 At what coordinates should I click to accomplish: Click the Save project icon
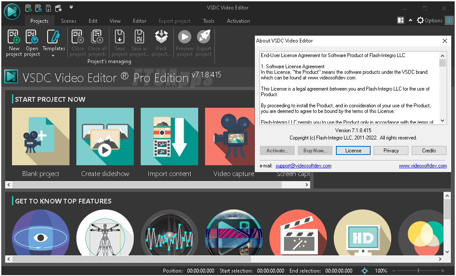tap(120, 36)
